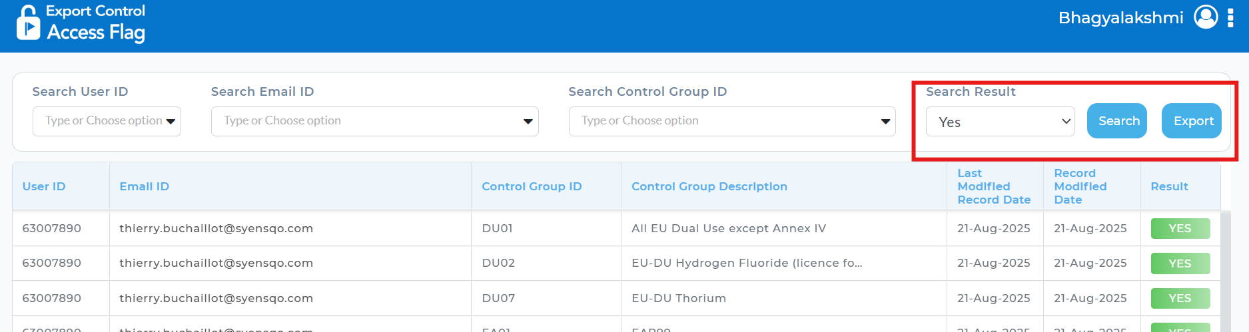Sort by User ID column header
1249x332 pixels.
coord(44,187)
